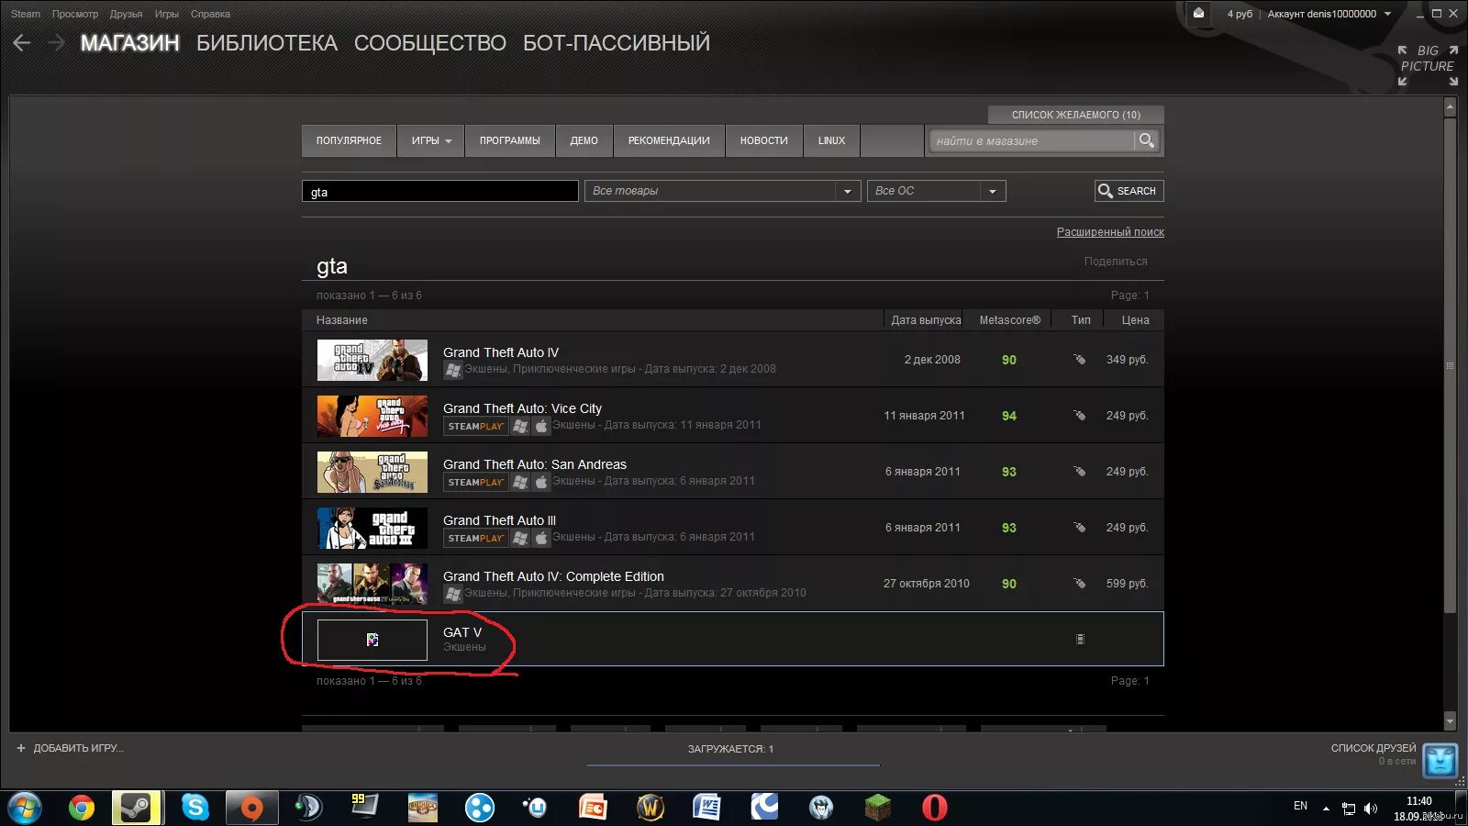Go back with the left arrow
The image size is (1468, 826).
pos(22,43)
